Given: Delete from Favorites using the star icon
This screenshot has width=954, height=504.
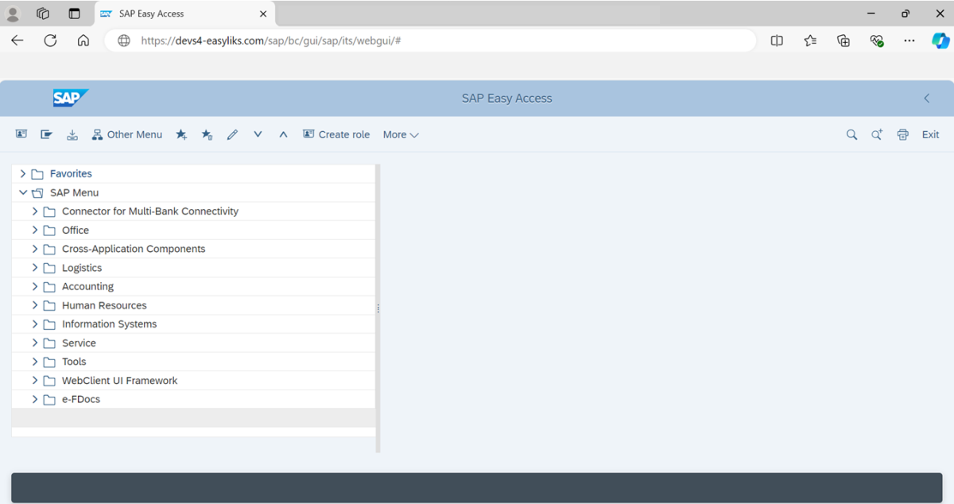Looking at the screenshot, I should tap(207, 134).
